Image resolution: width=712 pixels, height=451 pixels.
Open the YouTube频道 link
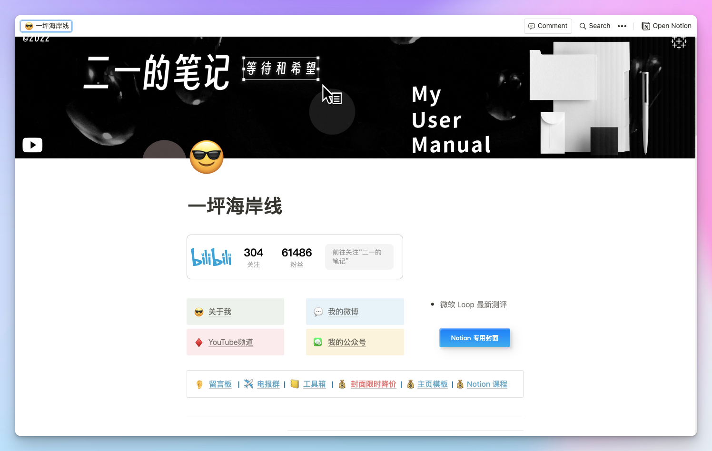230,342
